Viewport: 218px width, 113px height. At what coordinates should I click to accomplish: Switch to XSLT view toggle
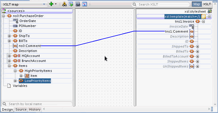[207, 4]
